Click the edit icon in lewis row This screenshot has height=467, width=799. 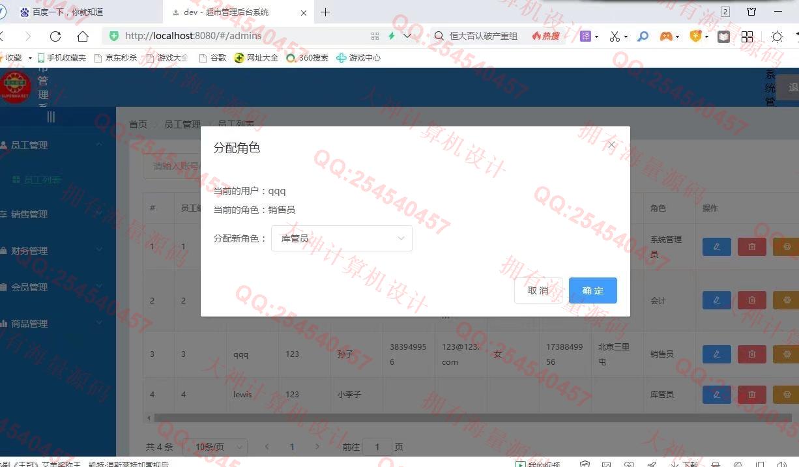point(717,395)
